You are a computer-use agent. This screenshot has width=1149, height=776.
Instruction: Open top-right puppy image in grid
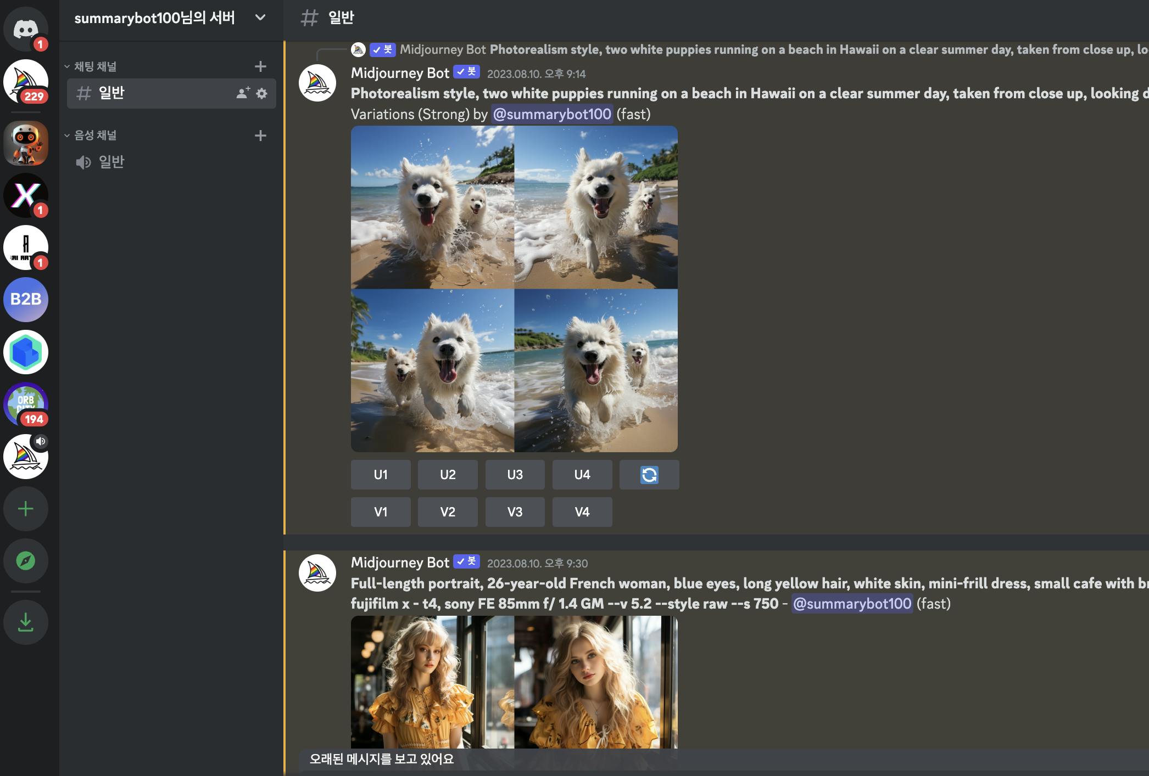coord(596,207)
